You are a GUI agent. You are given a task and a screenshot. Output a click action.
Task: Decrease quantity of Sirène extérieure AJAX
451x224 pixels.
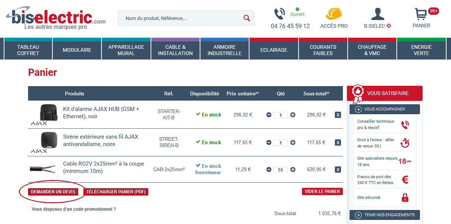click(x=269, y=142)
